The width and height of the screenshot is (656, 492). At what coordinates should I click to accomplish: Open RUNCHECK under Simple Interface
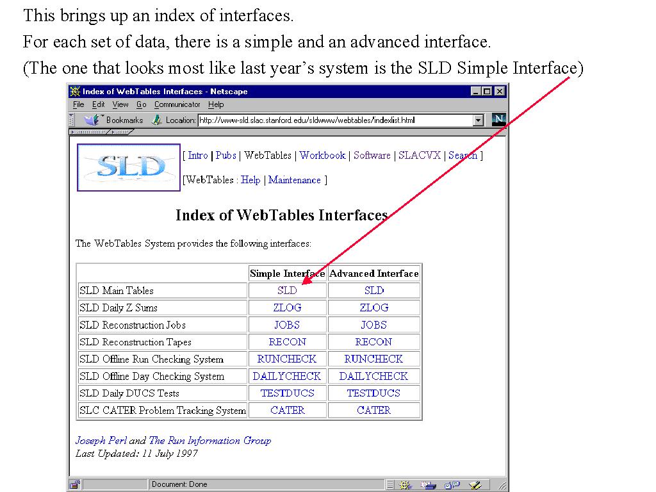coord(287,359)
